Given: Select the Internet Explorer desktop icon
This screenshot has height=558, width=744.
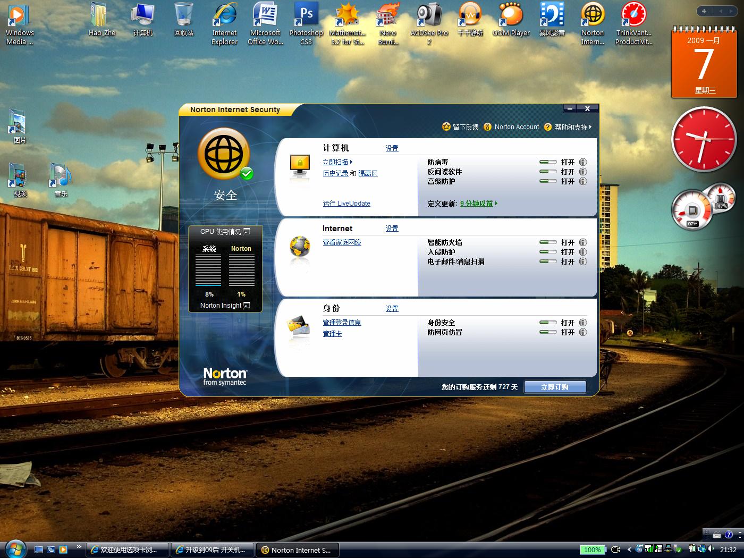Looking at the screenshot, I should pos(225,23).
